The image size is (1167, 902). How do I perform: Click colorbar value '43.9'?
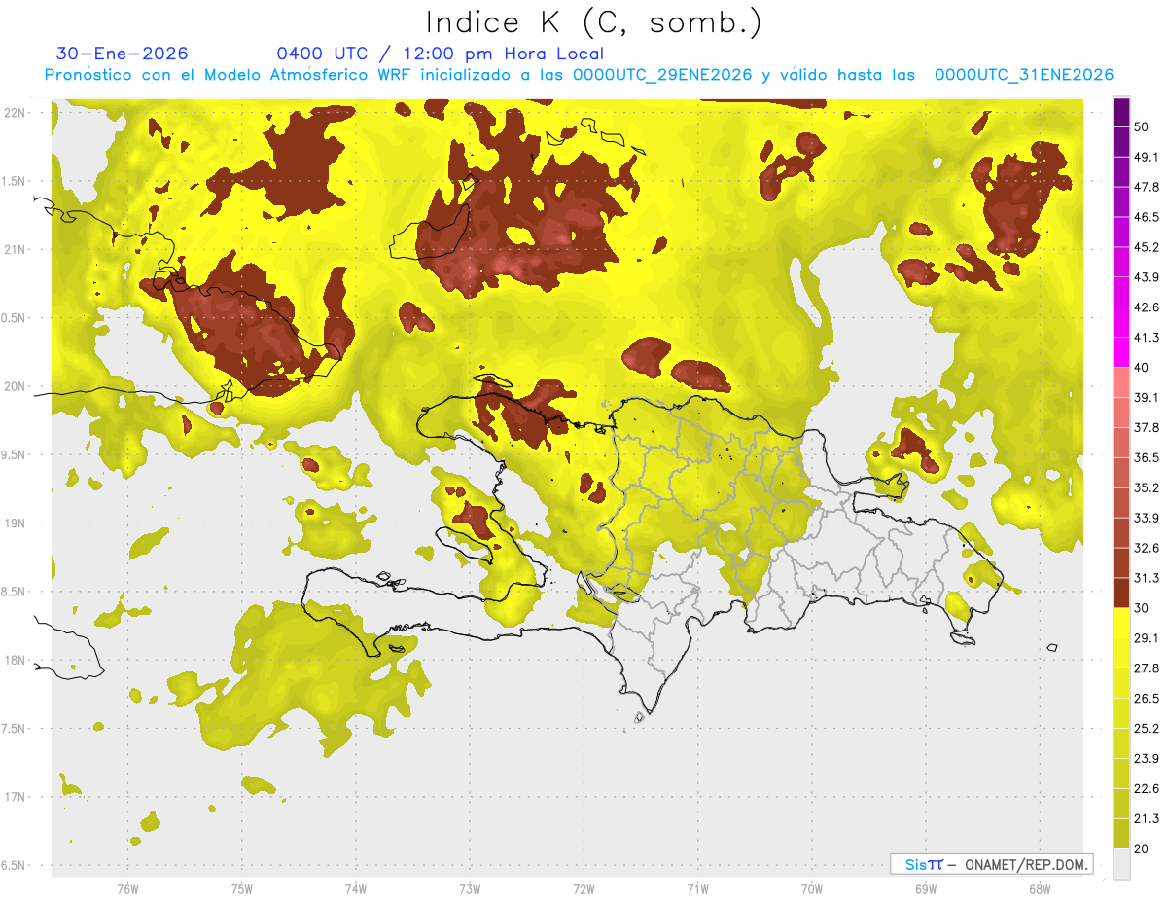pyautogui.click(x=1147, y=277)
